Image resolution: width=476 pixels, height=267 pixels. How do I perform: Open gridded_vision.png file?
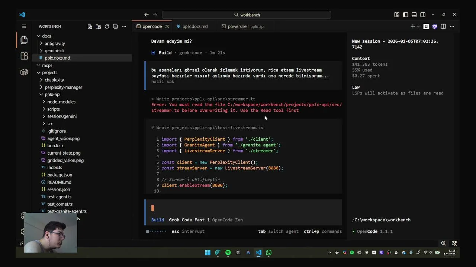point(65,160)
